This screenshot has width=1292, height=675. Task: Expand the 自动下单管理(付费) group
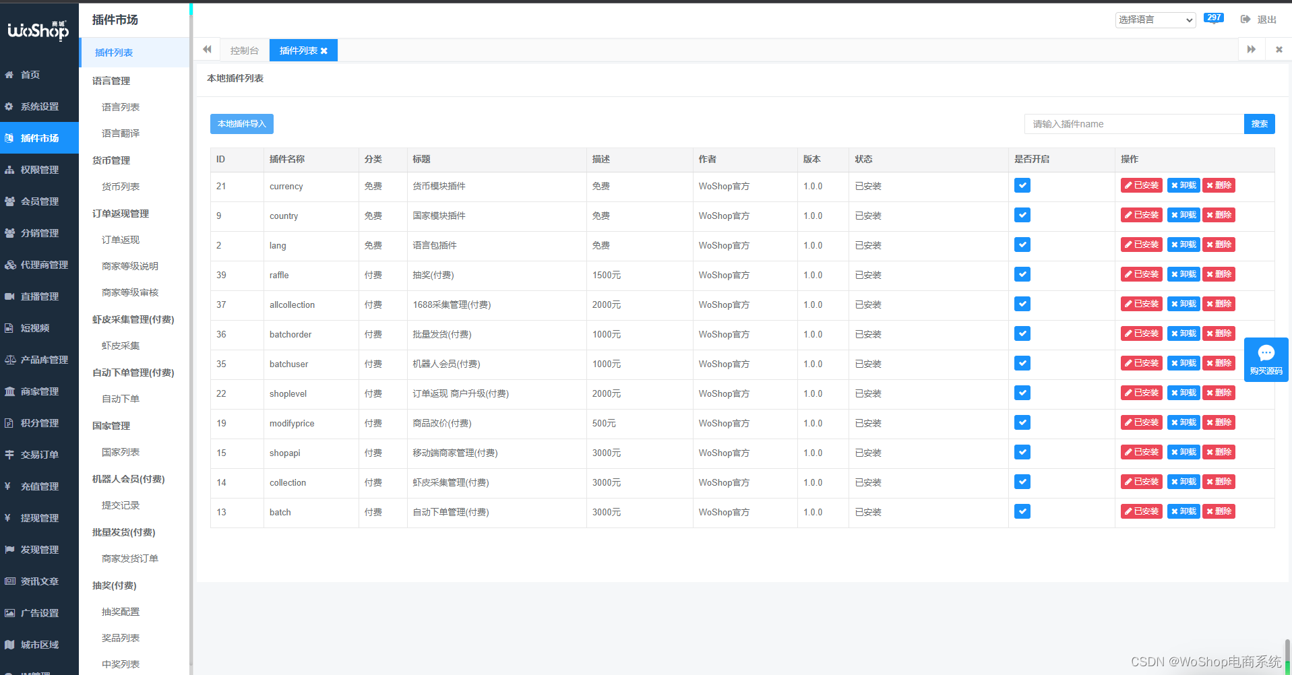click(134, 373)
